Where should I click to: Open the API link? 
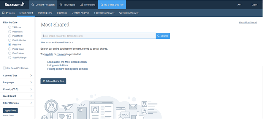(239, 5)
